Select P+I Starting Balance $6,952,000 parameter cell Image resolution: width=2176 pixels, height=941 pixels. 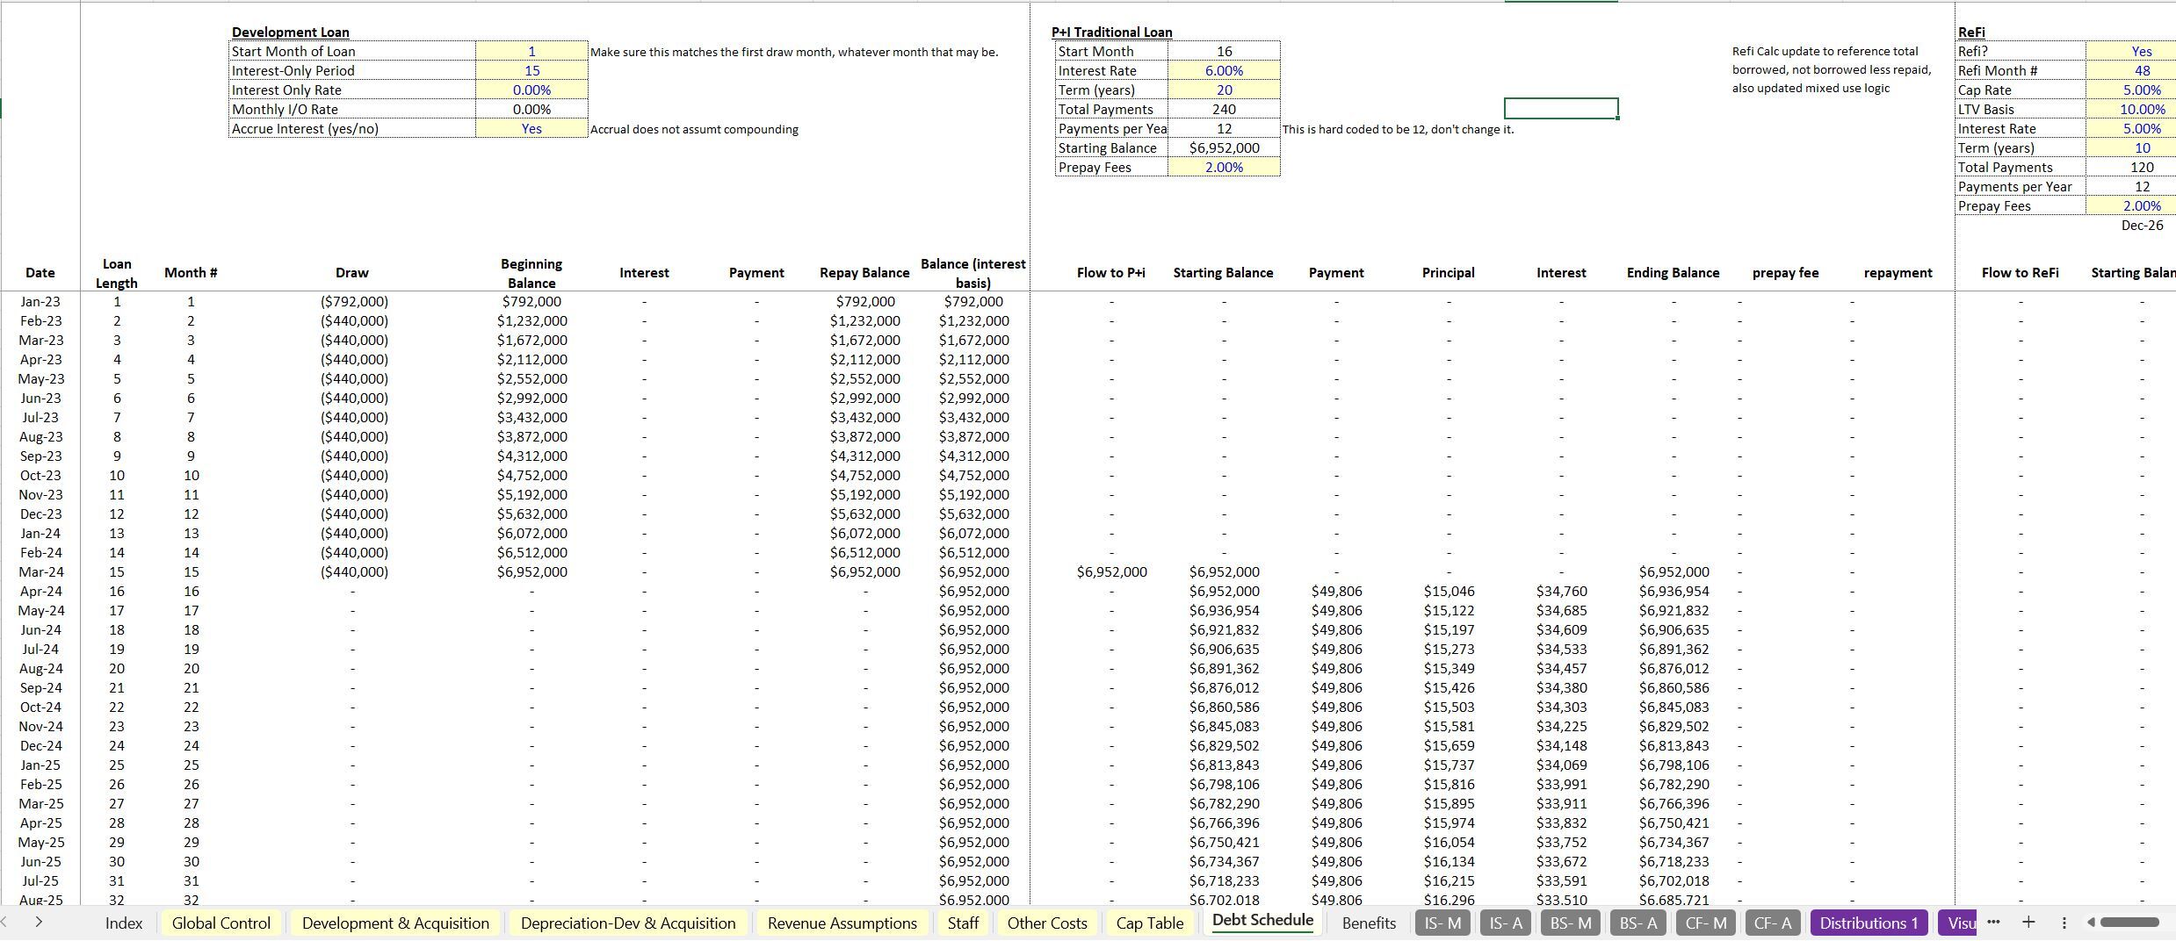(x=1224, y=148)
